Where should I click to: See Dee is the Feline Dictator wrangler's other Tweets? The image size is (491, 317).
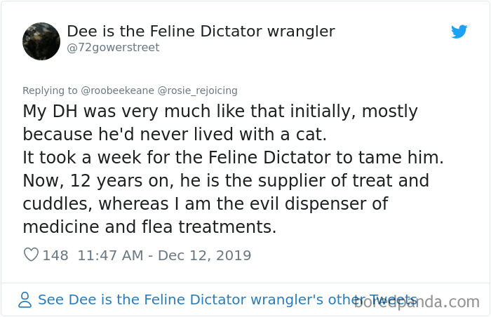[x=227, y=299]
